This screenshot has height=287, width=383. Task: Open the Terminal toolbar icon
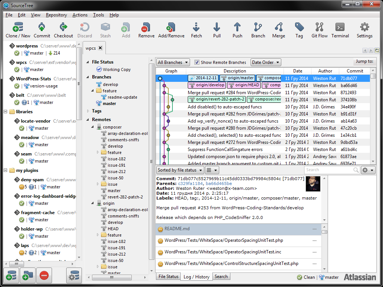[340, 30]
